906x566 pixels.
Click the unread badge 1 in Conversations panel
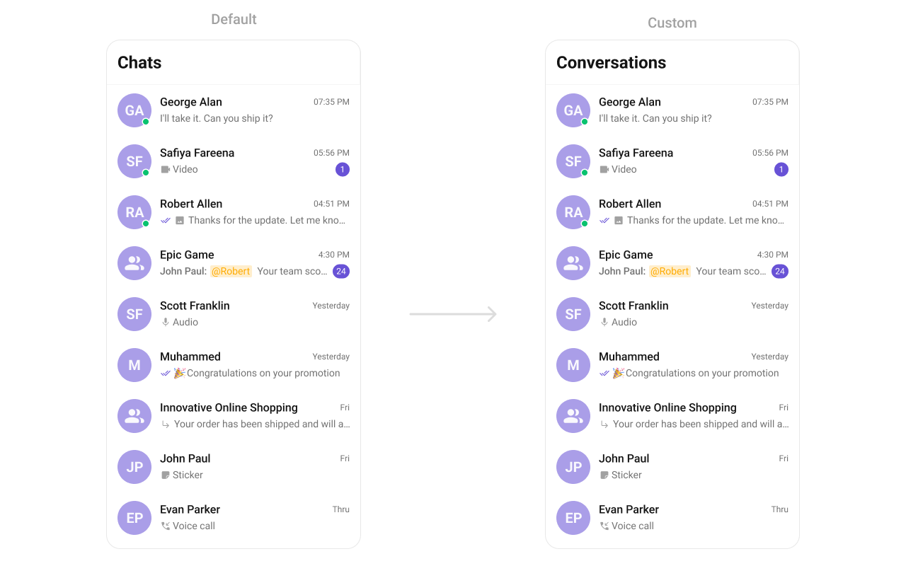[x=781, y=169]
